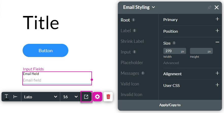Viewport: 224px width, 113px height.
Task: Delete element with red trash icon
Action: (108, 97)
